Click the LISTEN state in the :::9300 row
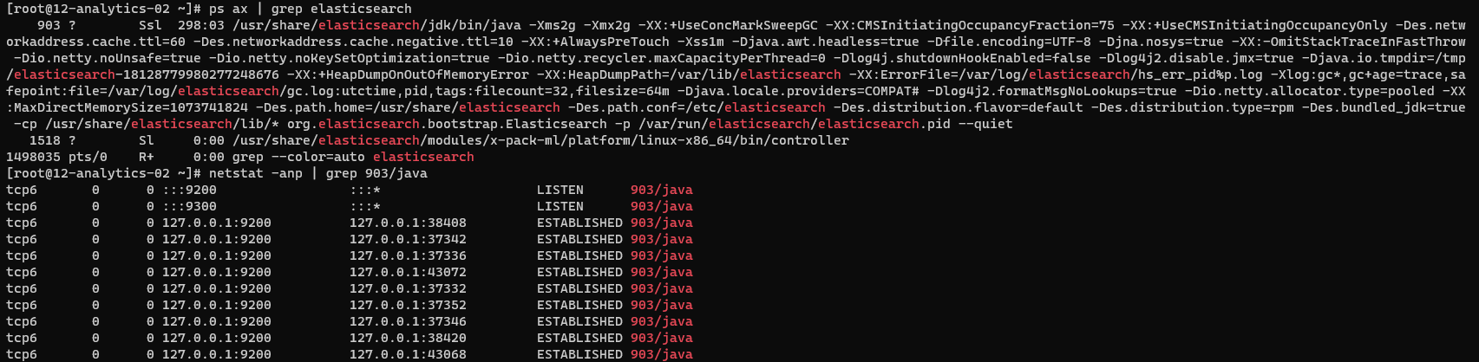The height and width of the screenshot is (362, 1479). [560, 206]
